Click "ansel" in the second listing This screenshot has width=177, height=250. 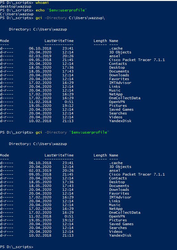coord(115,170)
